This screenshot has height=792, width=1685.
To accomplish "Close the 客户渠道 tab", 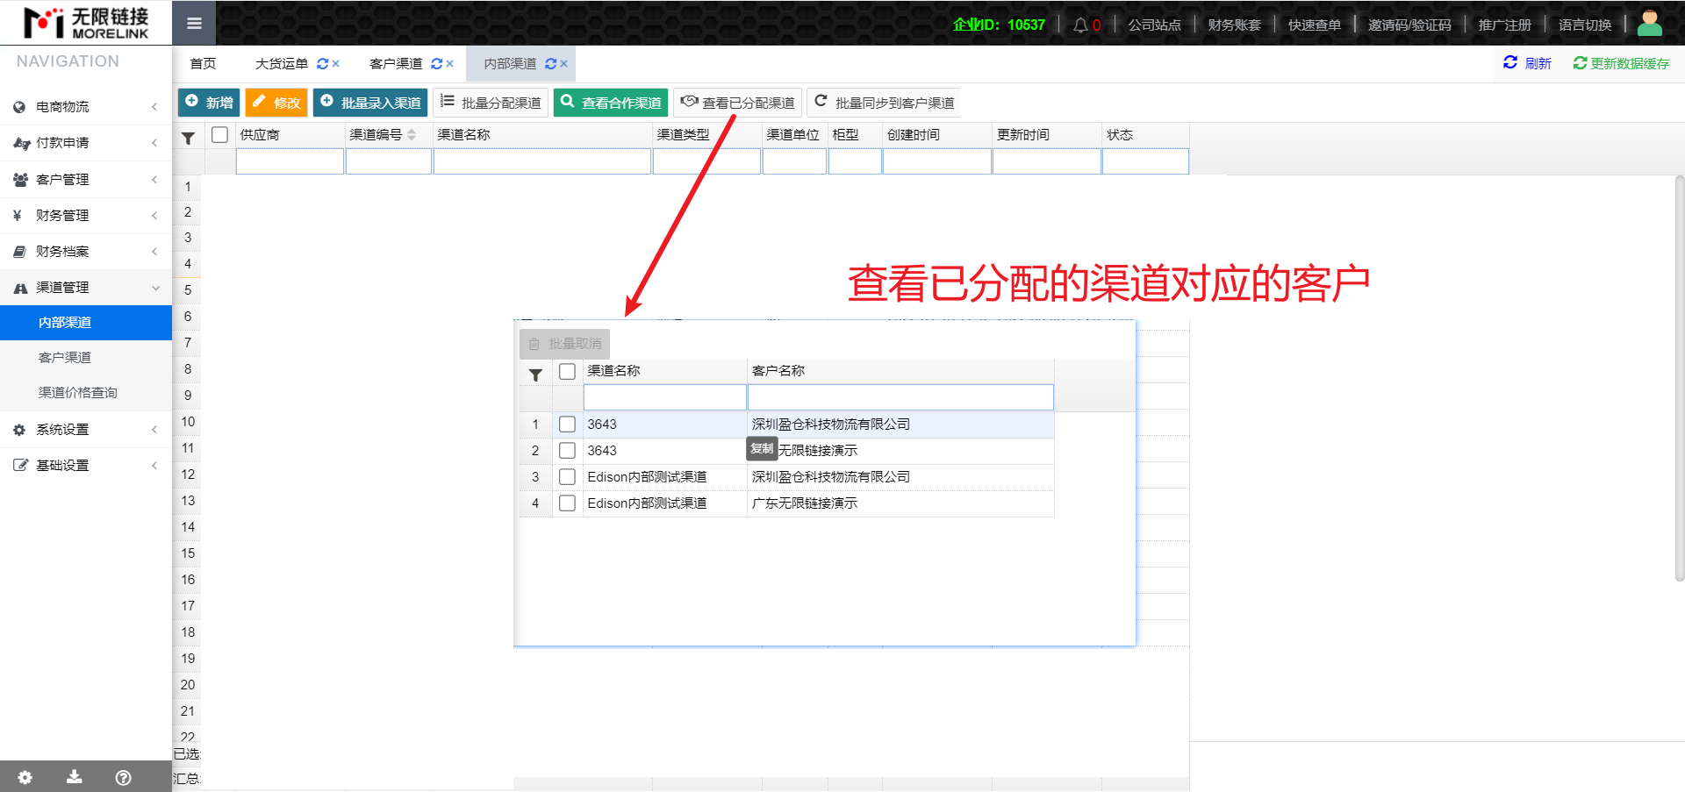I will 450,63.
